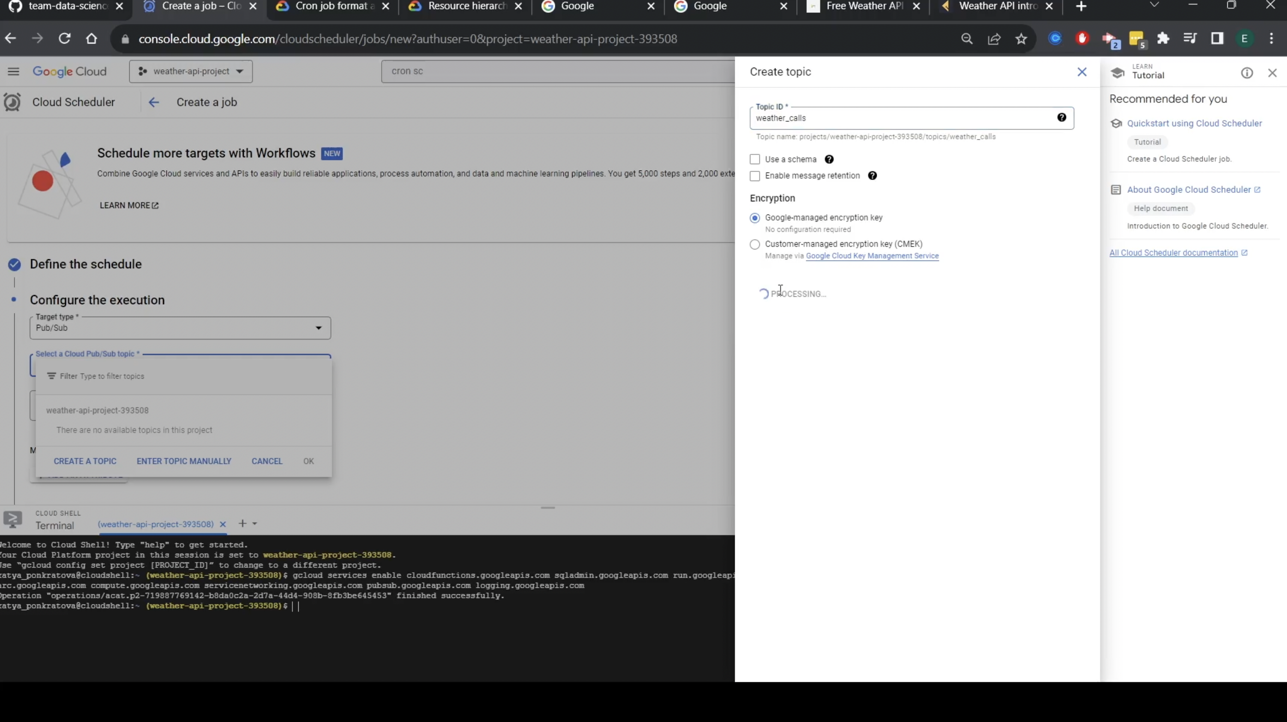Click the Cloud Shell panel resize handle
1287x722 pixels.
(548, 508)
